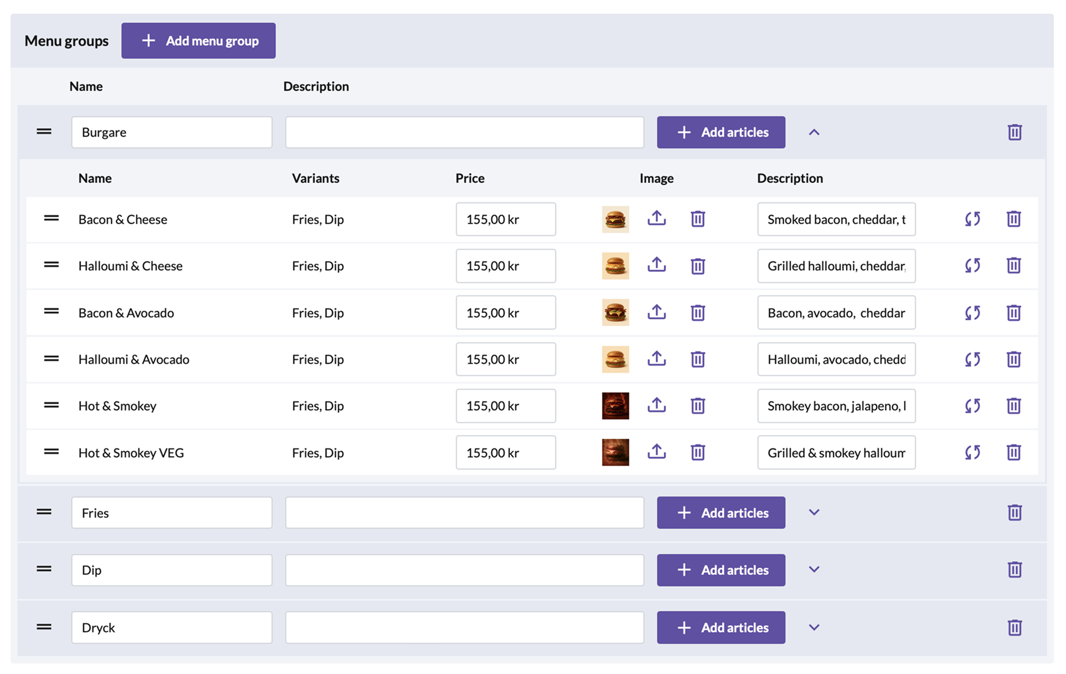Delete the Hot & Smokey VEG article
The image size is (1066, 674).
click(x=1013, y=452)
